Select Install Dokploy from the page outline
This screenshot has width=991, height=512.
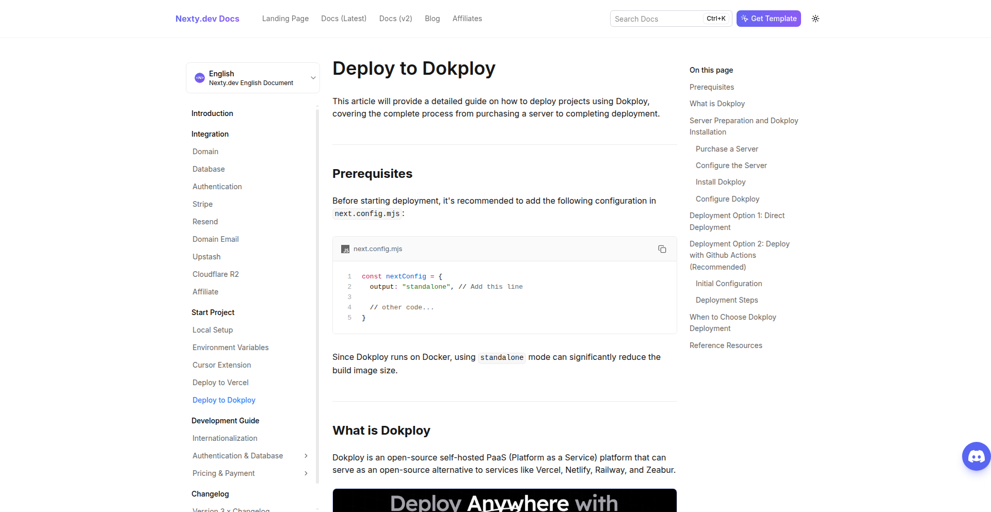[721, 181]
